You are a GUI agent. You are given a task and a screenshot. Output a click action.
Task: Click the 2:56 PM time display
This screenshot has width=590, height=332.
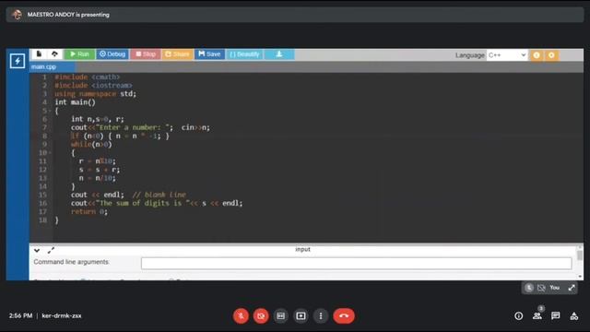click(x=20, y=315)
